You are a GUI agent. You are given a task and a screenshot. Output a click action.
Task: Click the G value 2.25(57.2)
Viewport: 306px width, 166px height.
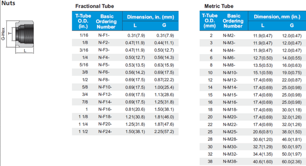(x=165, y=131)
